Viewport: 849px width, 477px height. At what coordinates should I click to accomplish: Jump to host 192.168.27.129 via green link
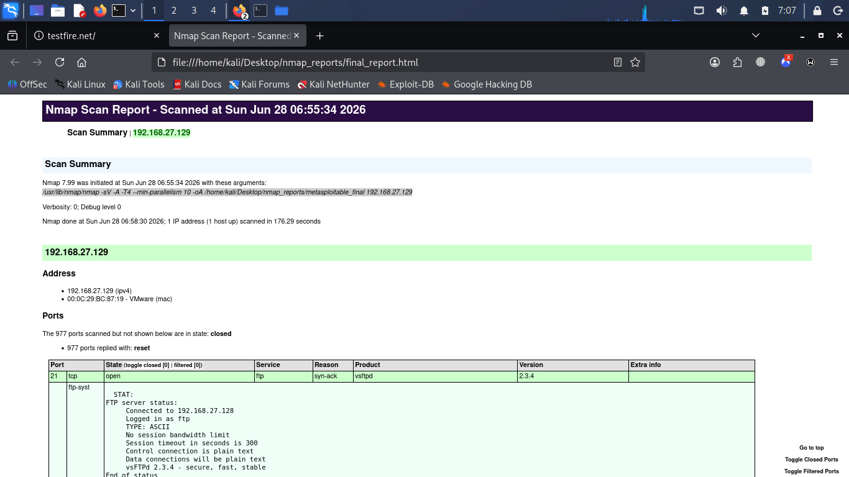click(x=162, y=132)
